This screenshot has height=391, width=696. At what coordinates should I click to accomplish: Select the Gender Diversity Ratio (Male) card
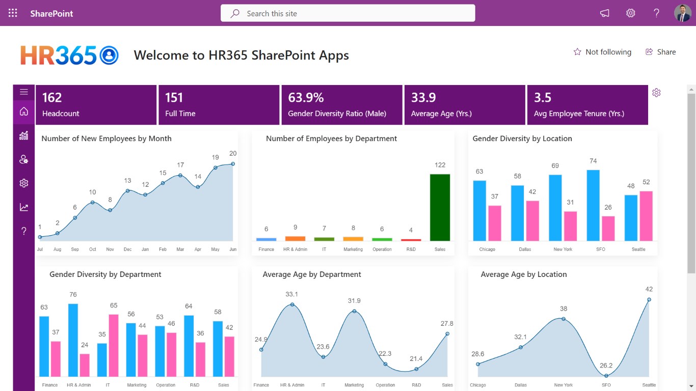coord(342,105)
